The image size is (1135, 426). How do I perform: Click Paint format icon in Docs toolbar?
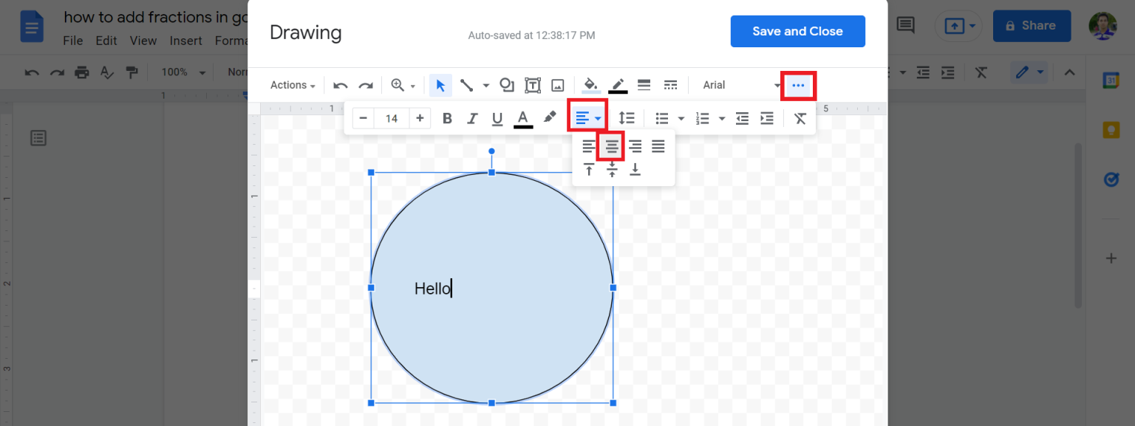[x=132, y=72]
